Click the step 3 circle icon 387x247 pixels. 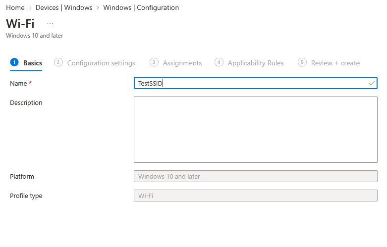[x=154, y=62]
